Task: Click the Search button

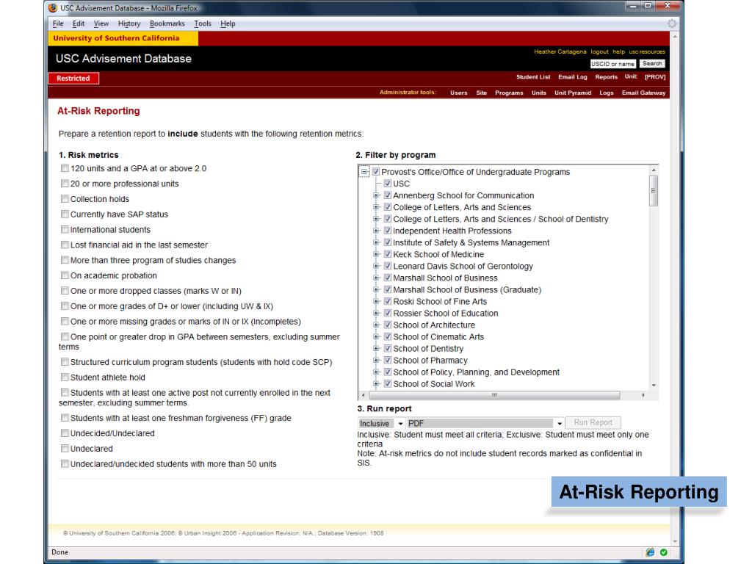Action: pyautogui.click(x=652, y=63)
